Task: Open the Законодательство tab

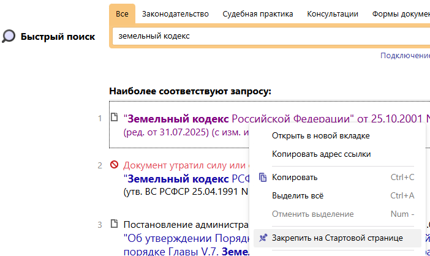Action: [175, 14]
